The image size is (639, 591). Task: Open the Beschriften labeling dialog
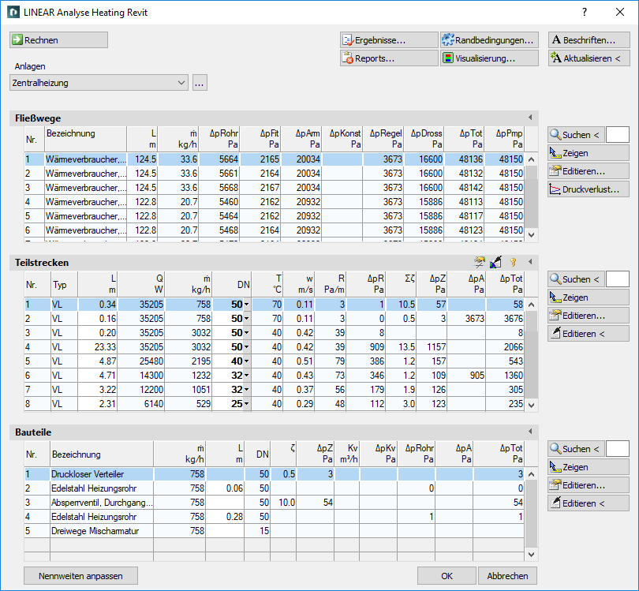coord(589,40)
